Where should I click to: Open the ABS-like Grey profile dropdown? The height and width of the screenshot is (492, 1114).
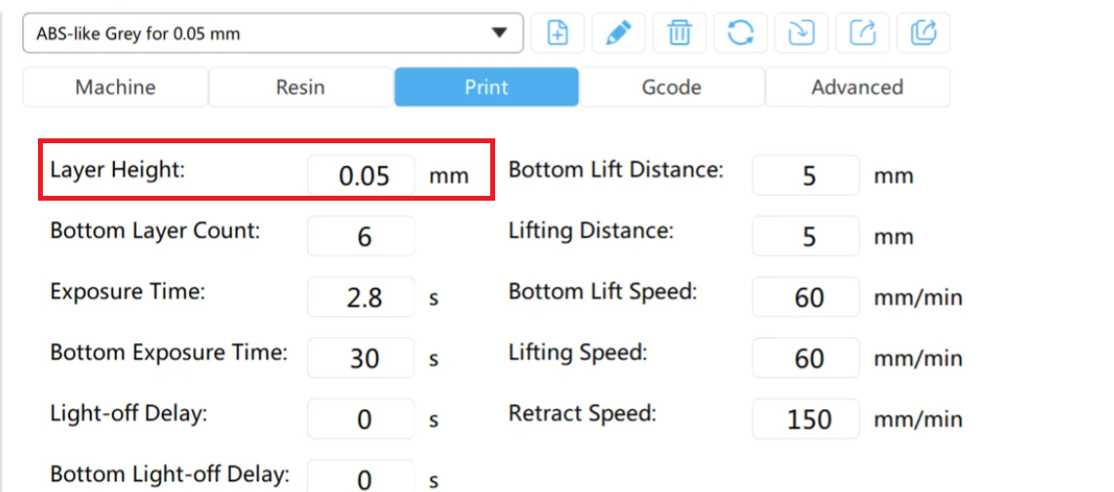pos(273,33)
